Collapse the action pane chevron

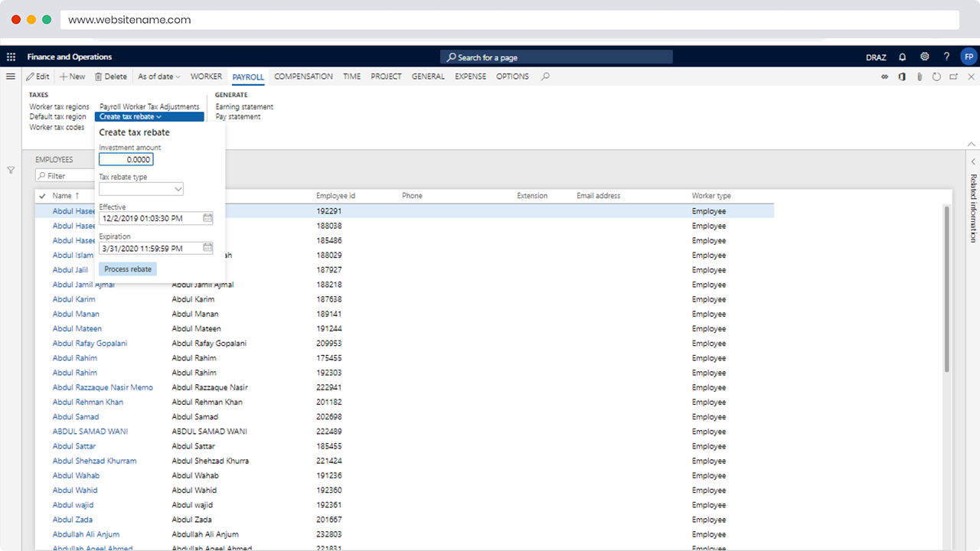(972, 144)
